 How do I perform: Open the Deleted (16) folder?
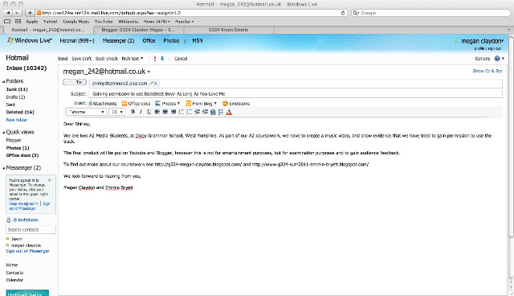click(x=20, y=113)
